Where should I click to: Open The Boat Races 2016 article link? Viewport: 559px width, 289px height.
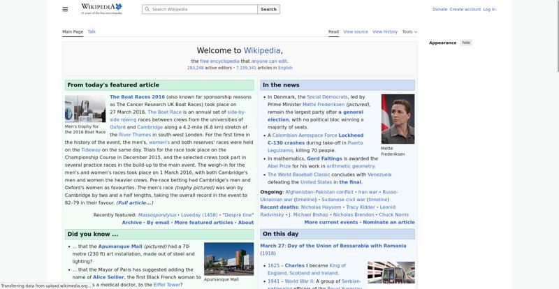point(137,97)
